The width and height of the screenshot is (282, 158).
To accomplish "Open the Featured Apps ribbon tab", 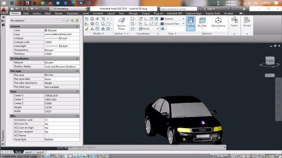I will pos(193,13).
